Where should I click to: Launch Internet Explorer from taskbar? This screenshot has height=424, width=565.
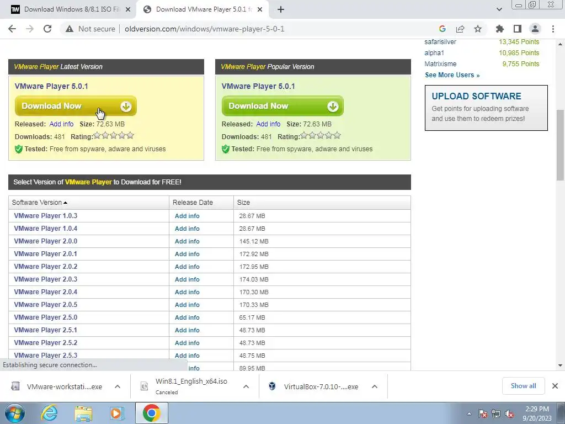(49, 413)
